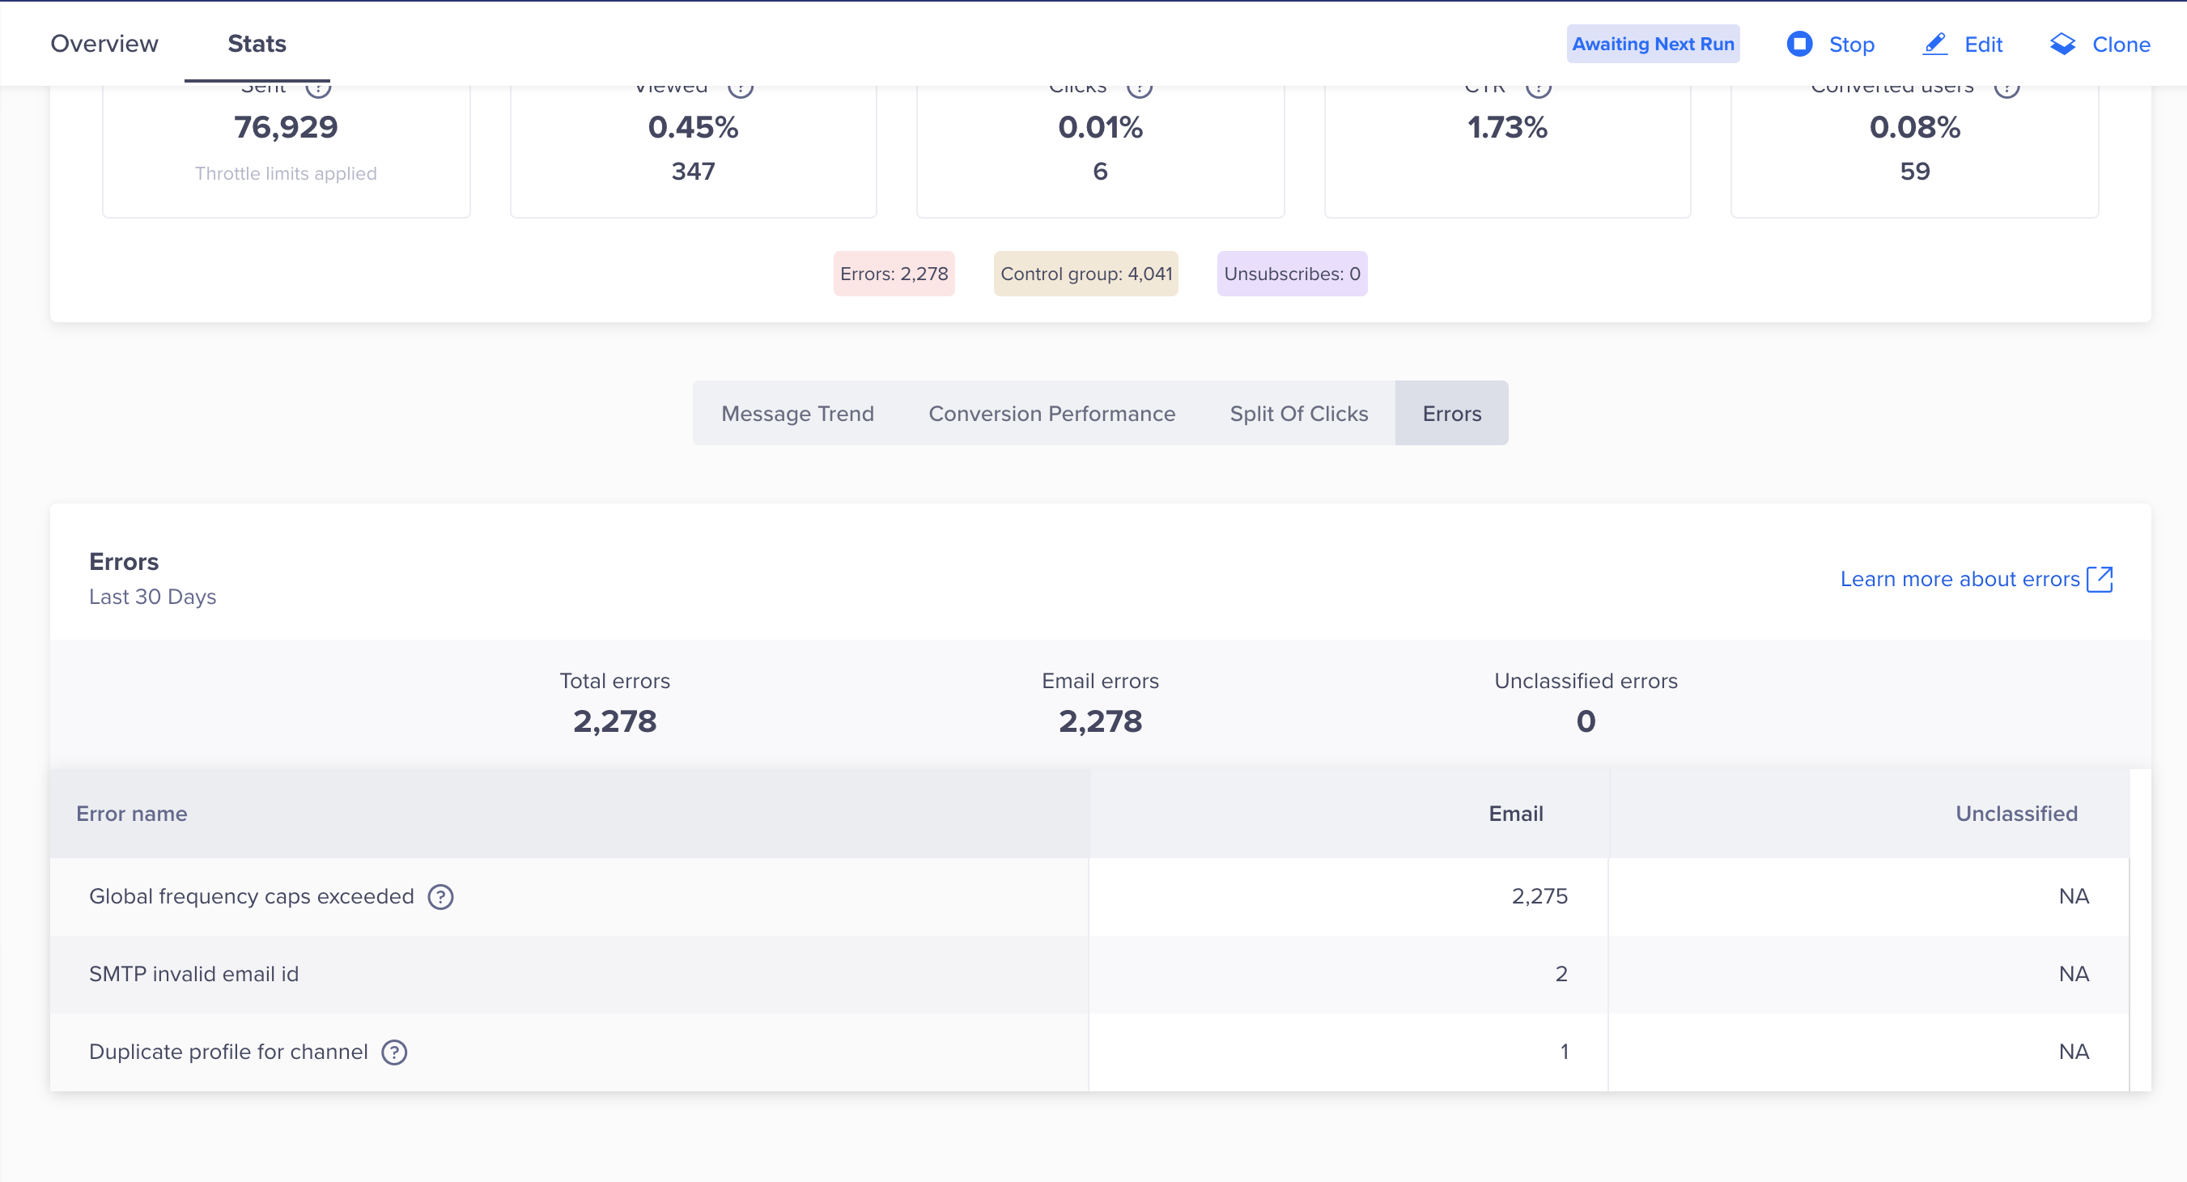The width and height of the screenshot is (2187, 1182).
Task: Click Email count 2 for SMTP invalid email id
Action: pos(1561,974)
